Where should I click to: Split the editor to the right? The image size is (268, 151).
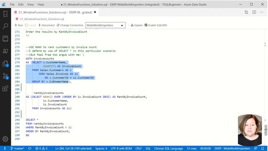(254, 12)
